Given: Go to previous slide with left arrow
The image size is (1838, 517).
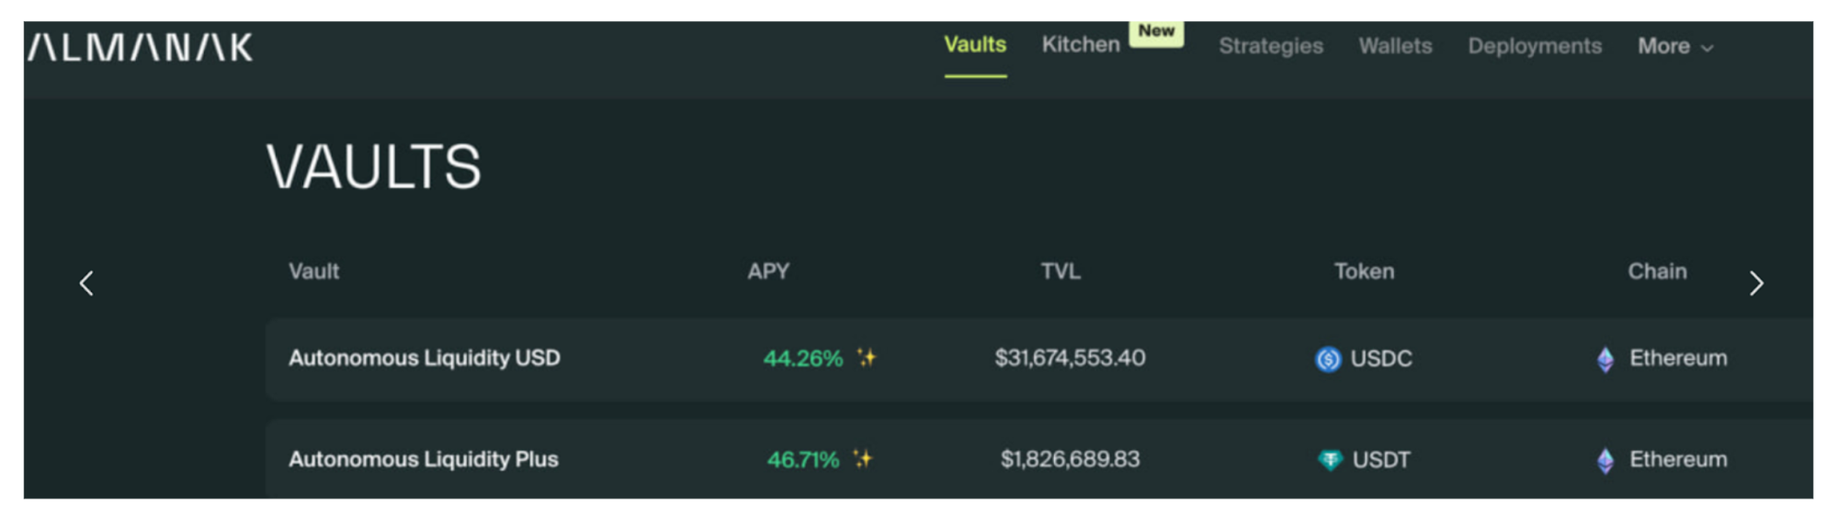Looking at the screenshot, I should click(86, 283).
